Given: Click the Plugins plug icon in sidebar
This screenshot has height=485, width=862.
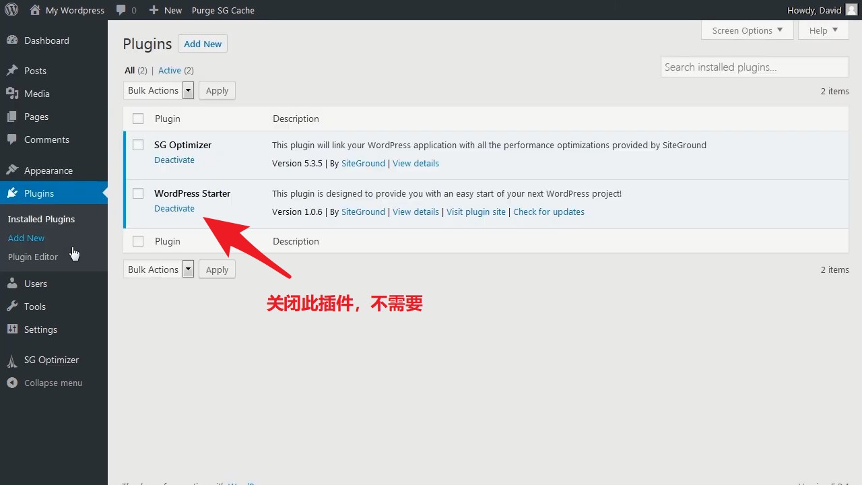Looking at the screenshot, I should pos(12,193).
